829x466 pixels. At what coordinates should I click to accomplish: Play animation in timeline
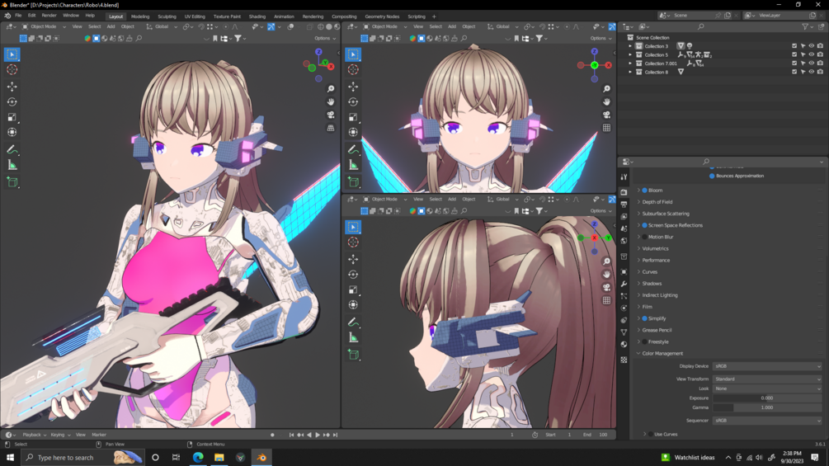click(x=318, y=435)
